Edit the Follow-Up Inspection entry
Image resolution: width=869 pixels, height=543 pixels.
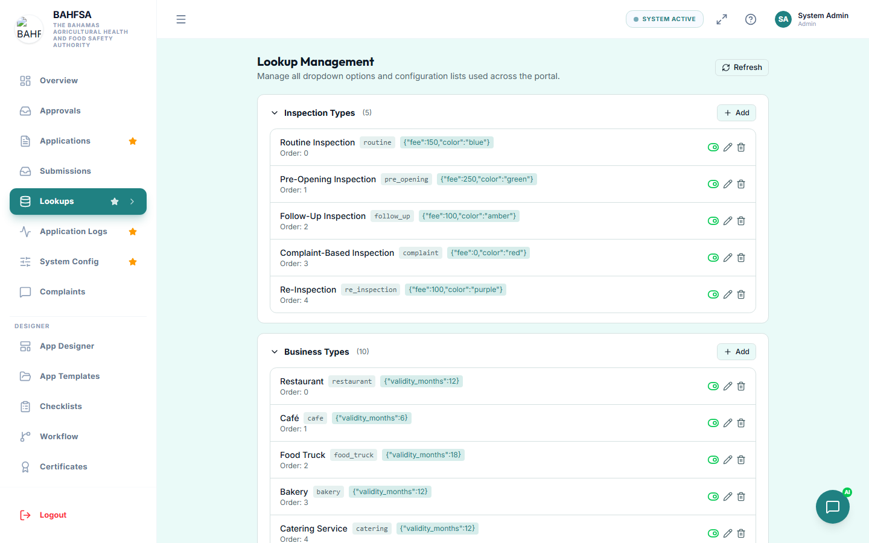coord(728,221)
